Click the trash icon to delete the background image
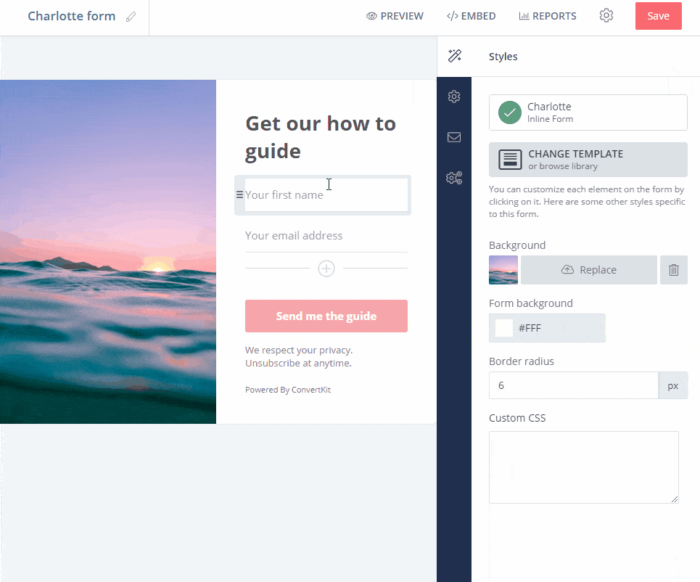This screenshot has height=582, width=700. [x=673, y=269]
